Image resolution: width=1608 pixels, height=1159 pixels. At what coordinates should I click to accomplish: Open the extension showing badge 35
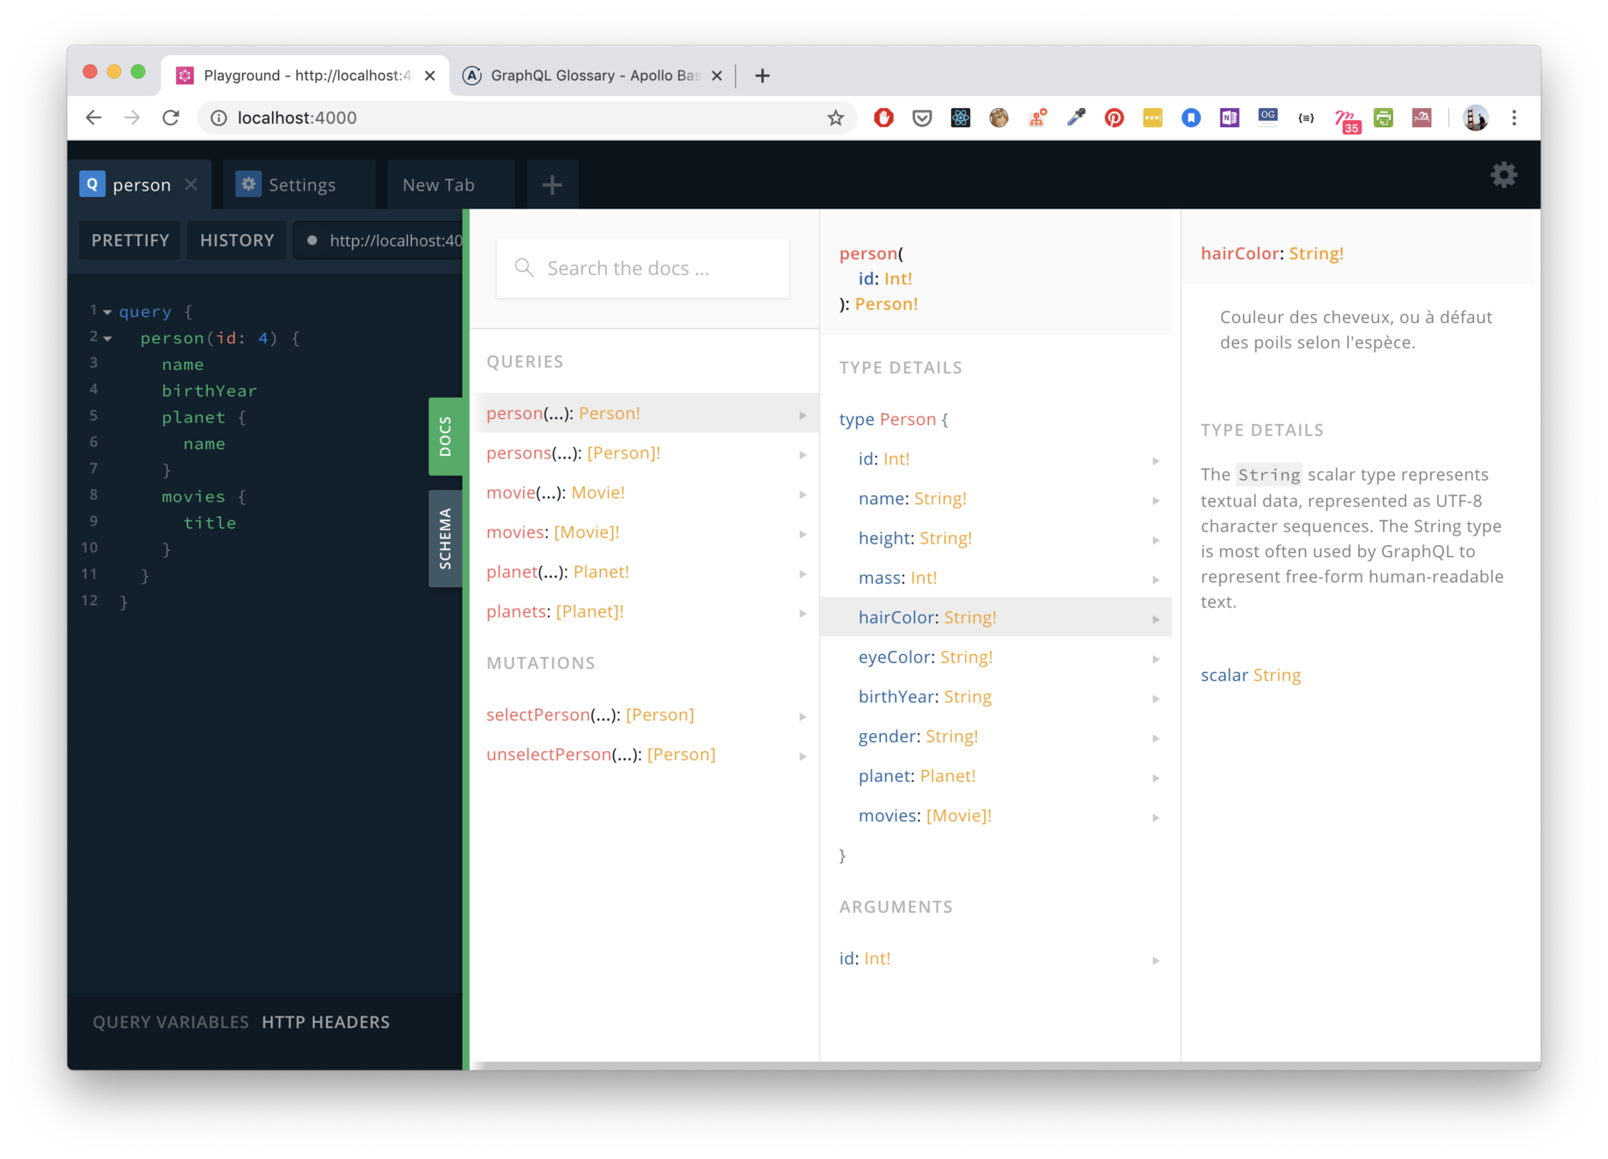click(x=1346, y=120)
